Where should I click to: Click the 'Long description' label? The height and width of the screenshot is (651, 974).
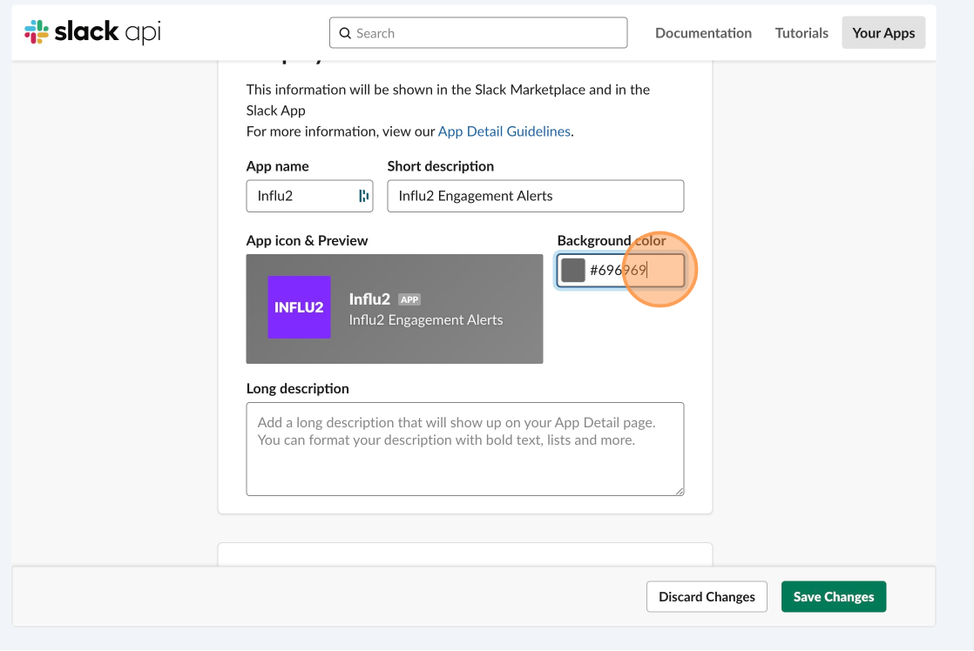[x=298, y=388]
